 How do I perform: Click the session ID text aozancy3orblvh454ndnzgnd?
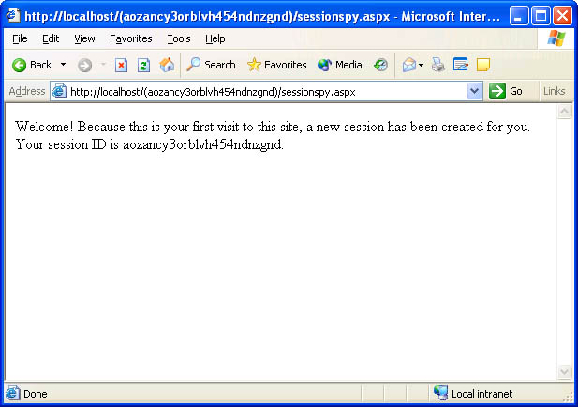pyautogui.click(x=202, y=144)
